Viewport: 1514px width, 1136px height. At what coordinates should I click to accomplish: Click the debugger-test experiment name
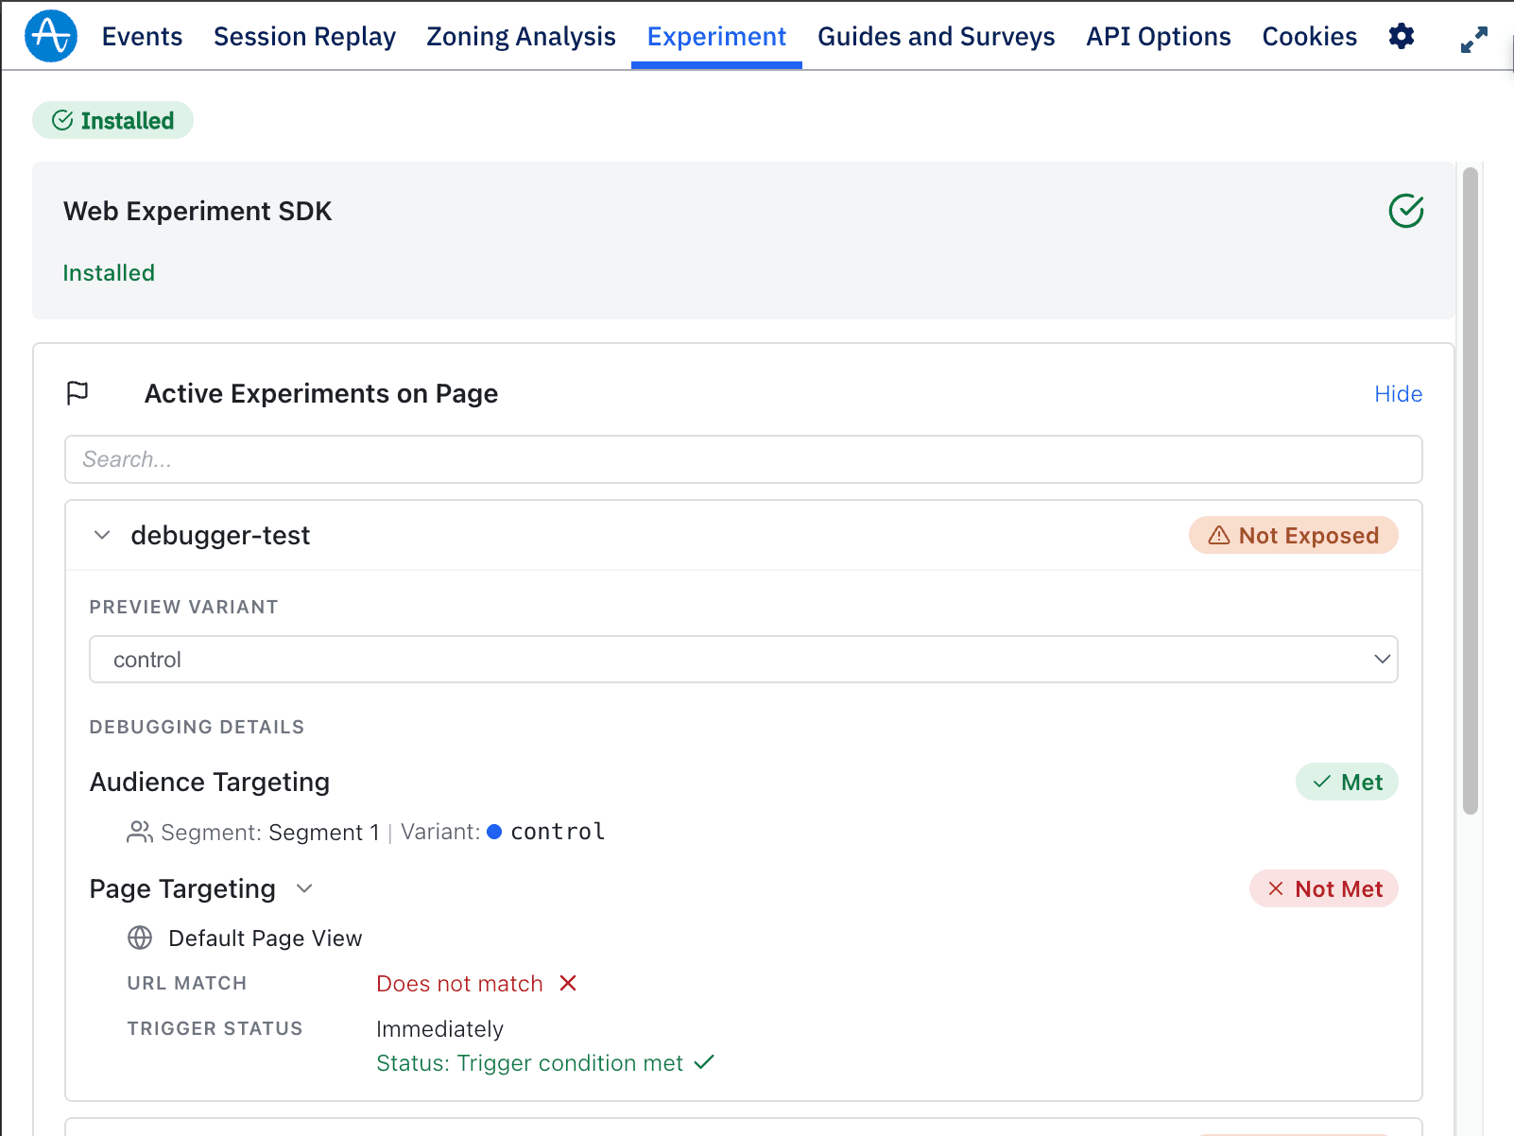(x=220, y=535)
